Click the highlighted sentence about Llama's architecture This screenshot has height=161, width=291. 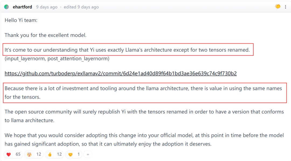coord(127,50)
